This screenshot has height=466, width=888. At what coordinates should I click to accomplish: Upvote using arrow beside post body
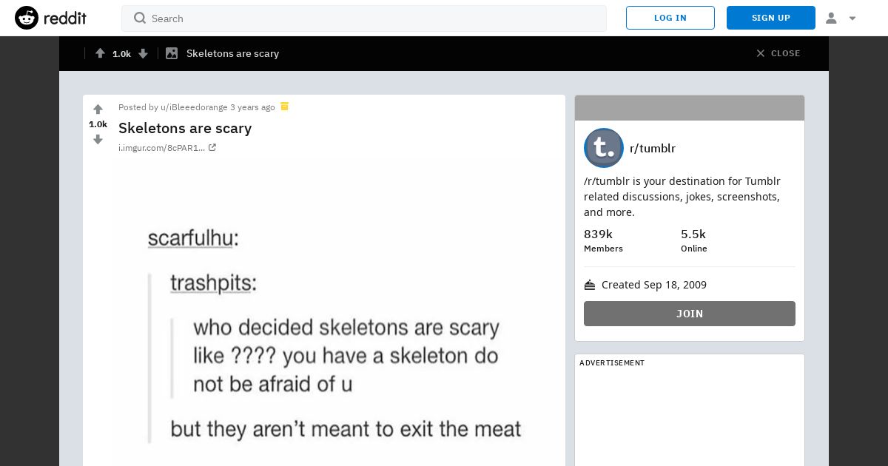click(x=98, y=109)
